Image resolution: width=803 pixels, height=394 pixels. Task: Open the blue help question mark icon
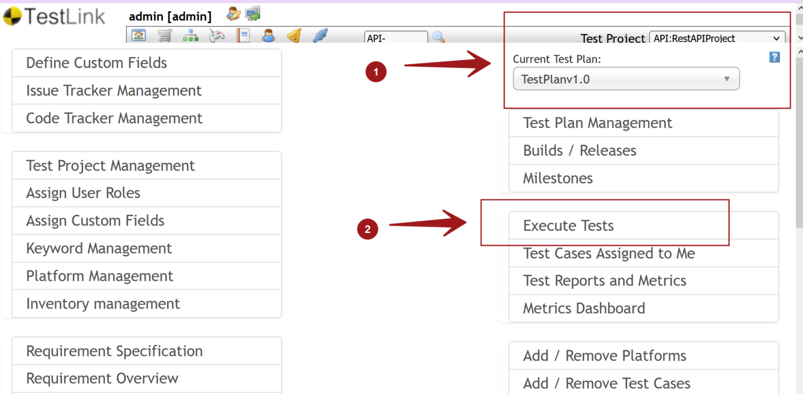tap(774, 57)
